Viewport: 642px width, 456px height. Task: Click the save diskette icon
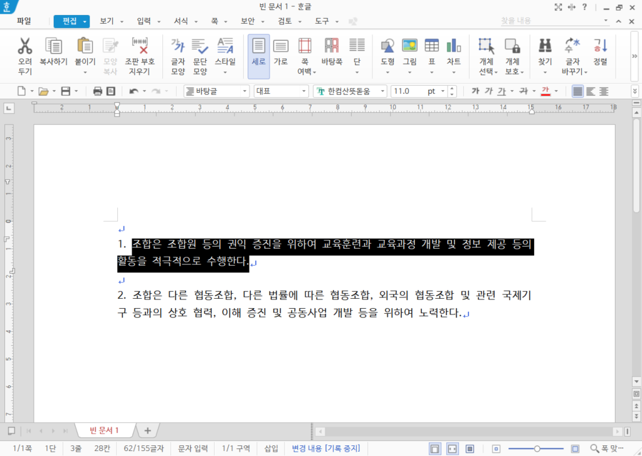(65, 91)
